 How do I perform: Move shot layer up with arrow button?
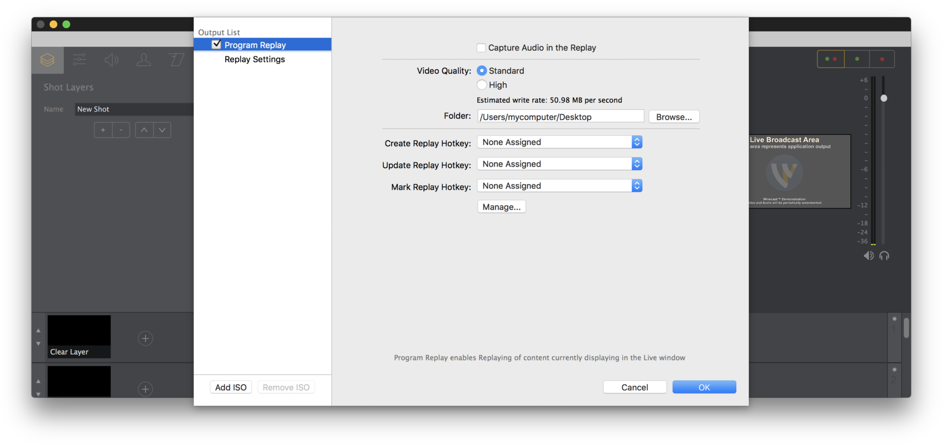coord(144,130)
